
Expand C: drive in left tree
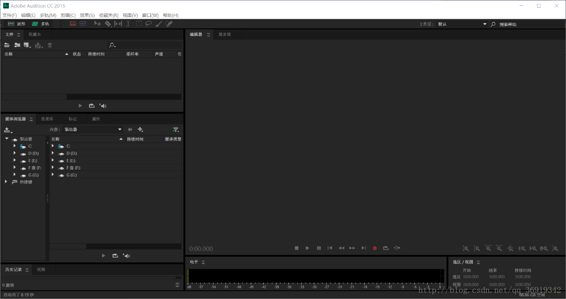pos(14,146)
